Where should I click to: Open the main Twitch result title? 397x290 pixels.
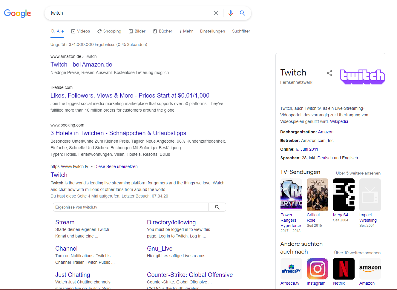59,175
